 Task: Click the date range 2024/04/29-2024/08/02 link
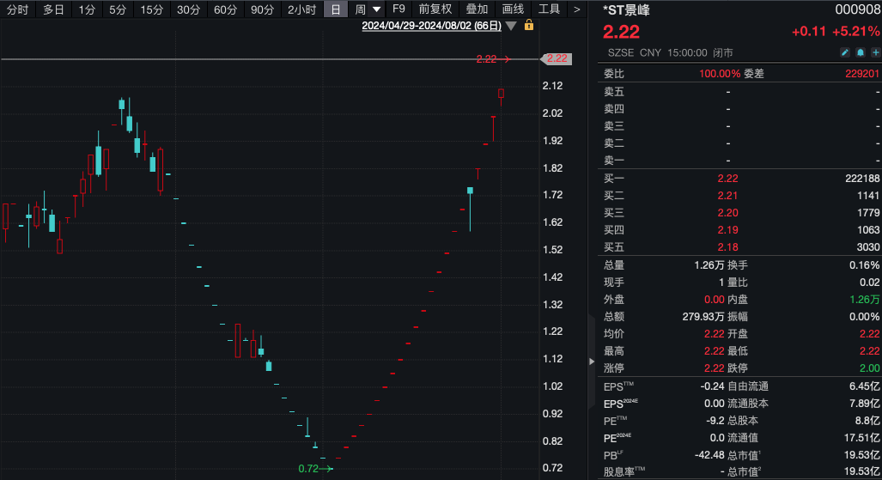431,26
